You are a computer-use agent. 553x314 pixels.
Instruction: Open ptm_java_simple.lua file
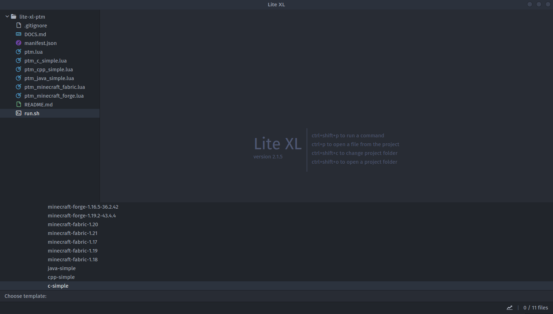click(x=50, y=78)
